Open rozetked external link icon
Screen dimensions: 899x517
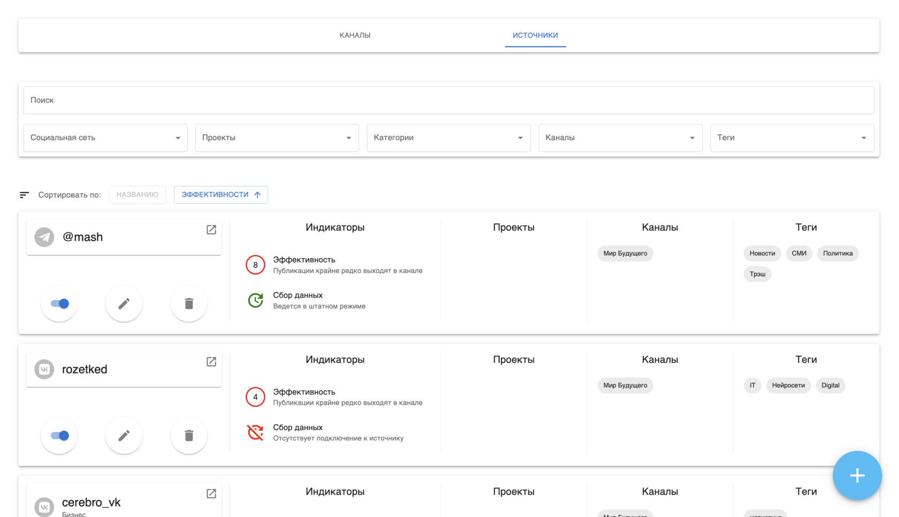coord(211,362)
